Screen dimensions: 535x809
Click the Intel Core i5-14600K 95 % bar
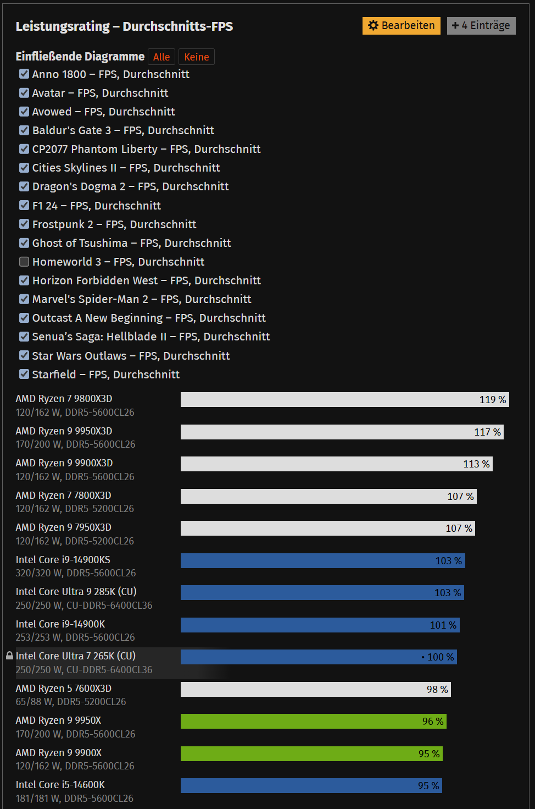[311, 786]
